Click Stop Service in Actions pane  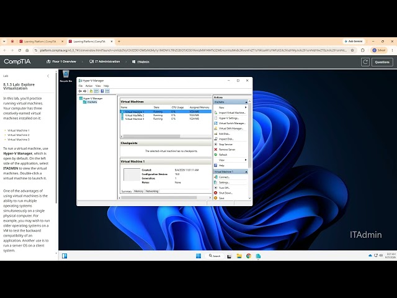tap(225, 144)
